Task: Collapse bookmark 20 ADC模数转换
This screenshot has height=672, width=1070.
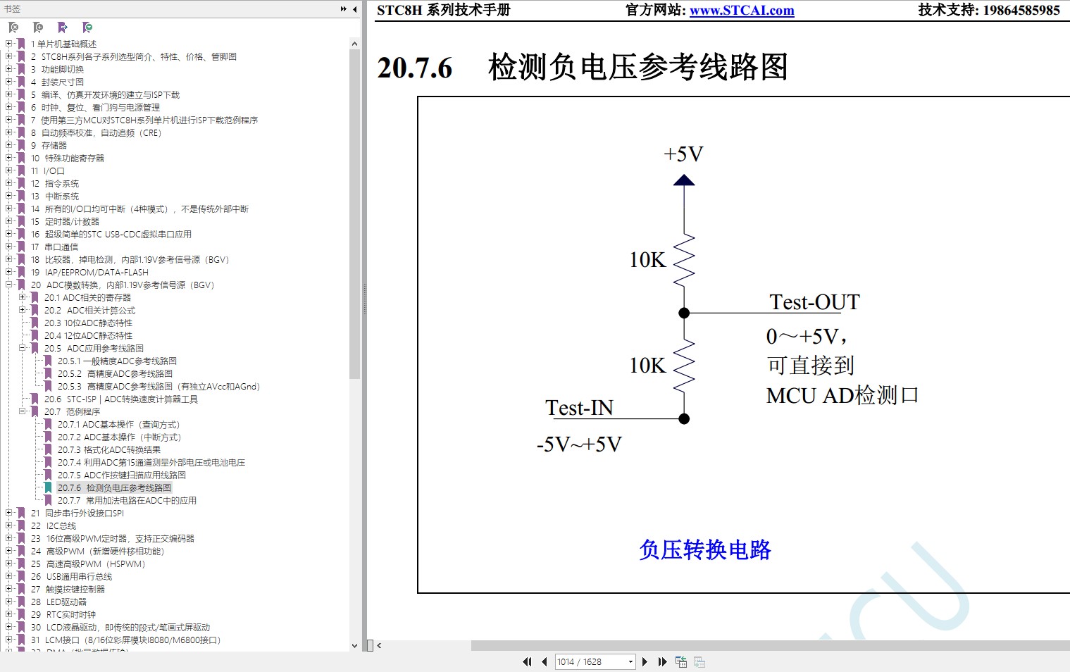Action: coord(8,285)
